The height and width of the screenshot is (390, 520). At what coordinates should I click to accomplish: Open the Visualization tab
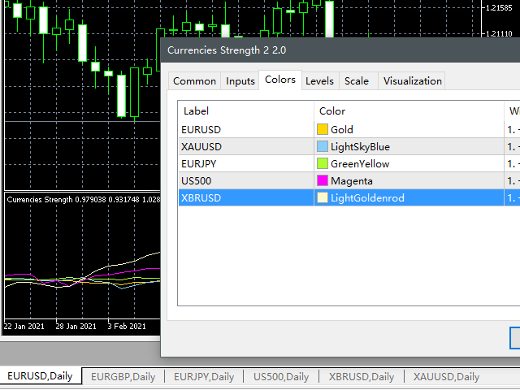click(413, 80)
